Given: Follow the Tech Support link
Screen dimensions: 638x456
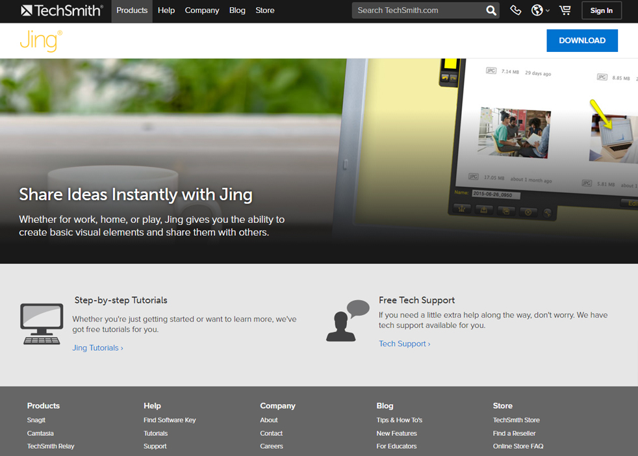Looking at the screenshot, I should (404, 344).
